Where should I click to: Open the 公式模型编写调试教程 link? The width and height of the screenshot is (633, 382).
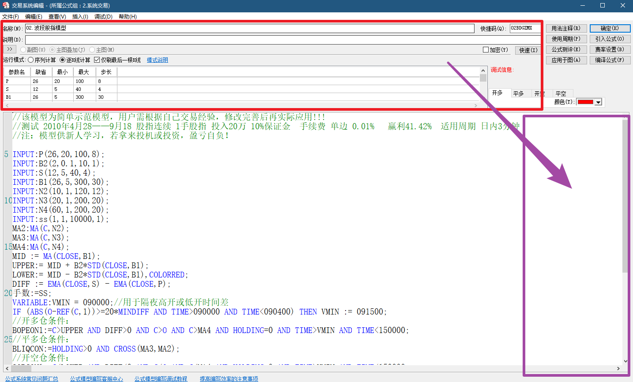pos(161,379)
